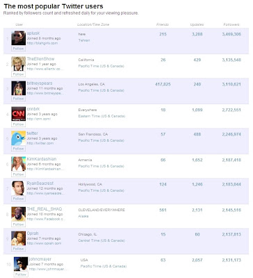Open KimKardashian's profile photo

tap(19, 164)
